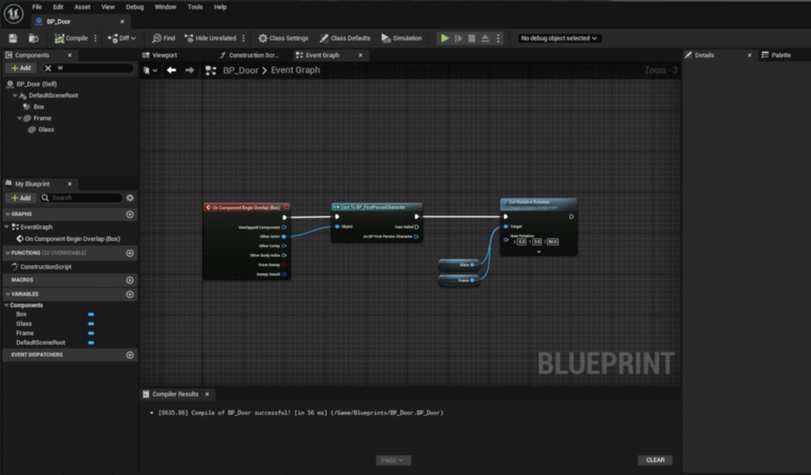Image resolution: width=811 pixels, height=475 pixels.
Task: Close the Details panel tab
Action: point(749,55)
